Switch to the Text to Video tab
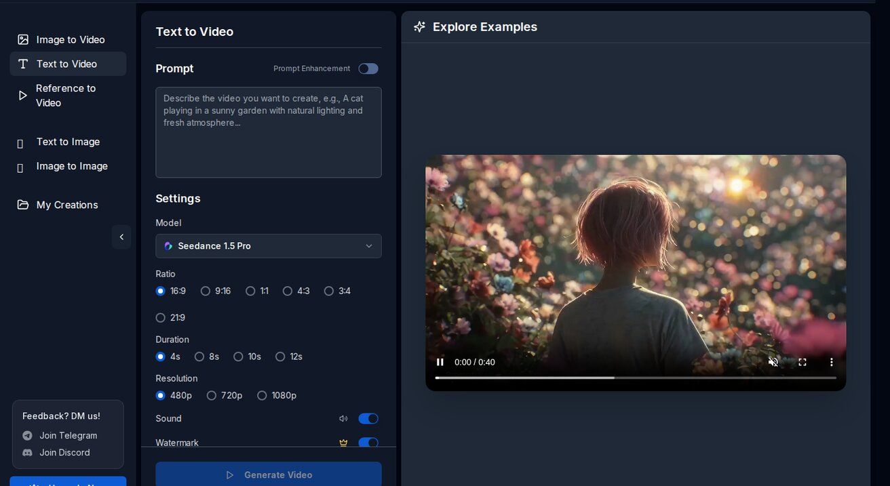 [68, 64]
